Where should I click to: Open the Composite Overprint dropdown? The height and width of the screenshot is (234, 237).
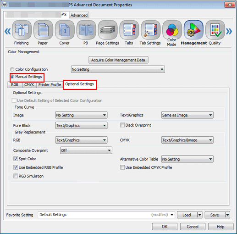(86, 150)
